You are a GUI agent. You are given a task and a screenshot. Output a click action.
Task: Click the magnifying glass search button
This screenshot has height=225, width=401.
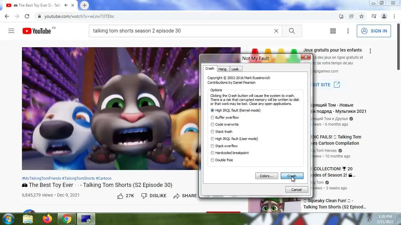292,31
